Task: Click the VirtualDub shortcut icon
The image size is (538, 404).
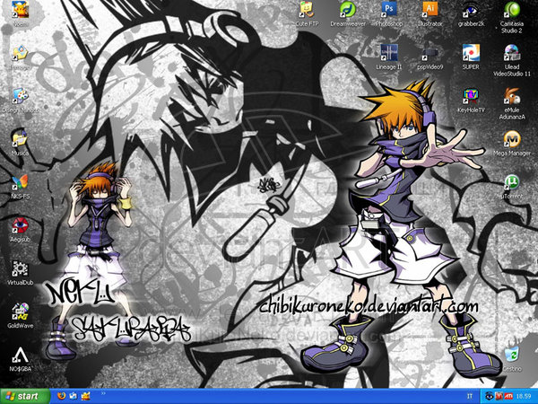Action: coord(20,268)
